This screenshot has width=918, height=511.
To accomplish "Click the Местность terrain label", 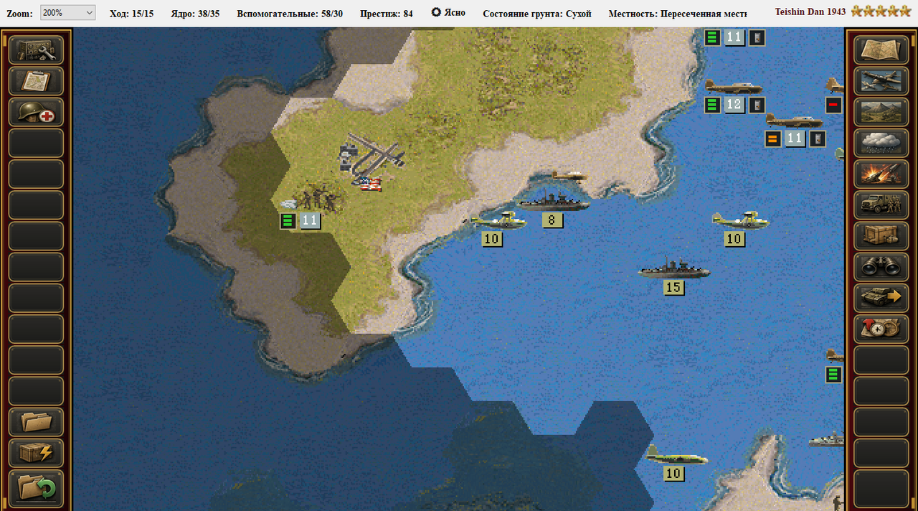I will 678,13.
